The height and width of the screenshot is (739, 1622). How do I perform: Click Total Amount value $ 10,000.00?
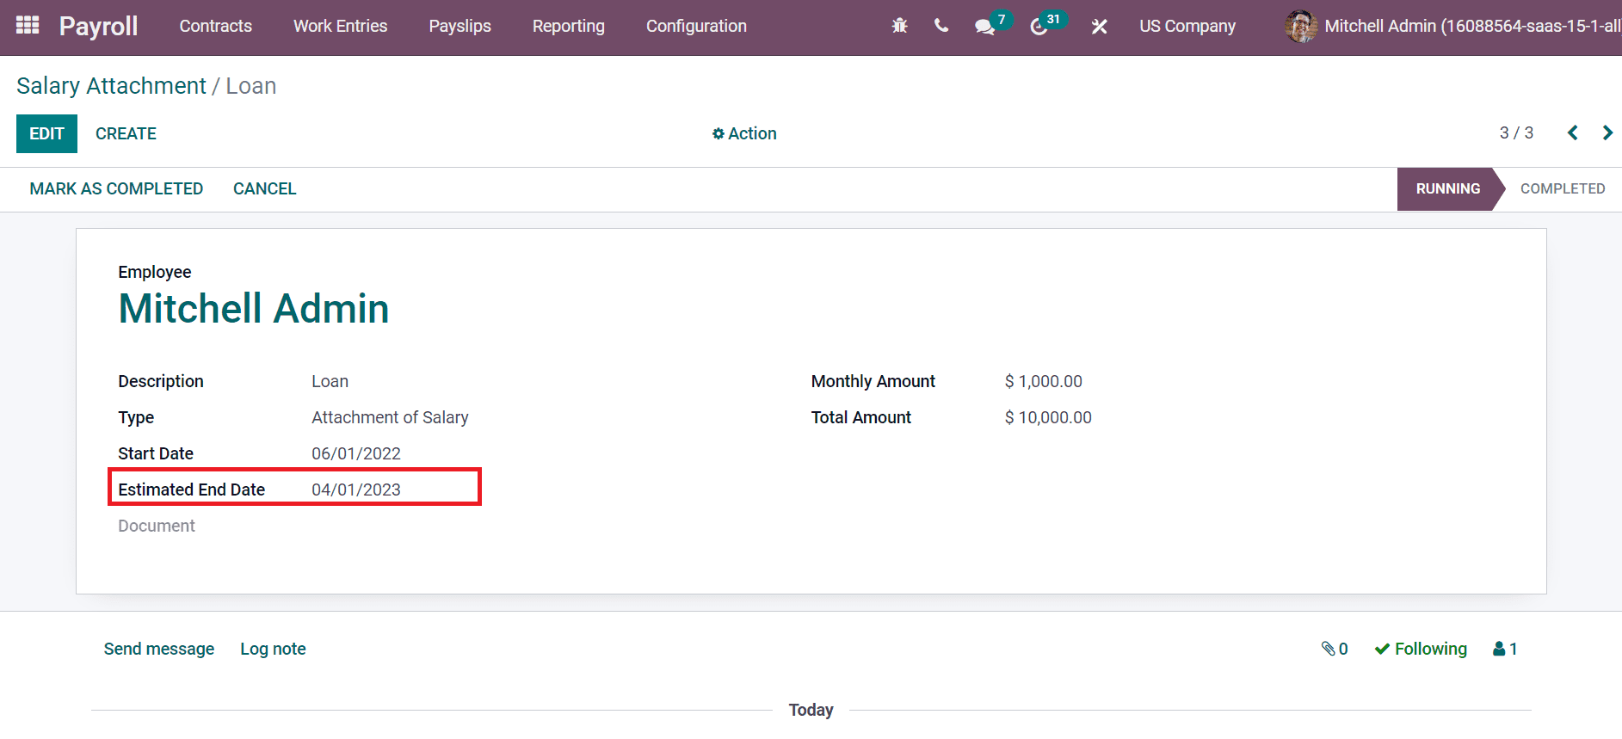1048,417
